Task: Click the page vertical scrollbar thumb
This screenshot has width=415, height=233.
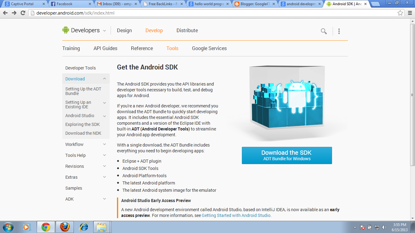Action: 412,95
